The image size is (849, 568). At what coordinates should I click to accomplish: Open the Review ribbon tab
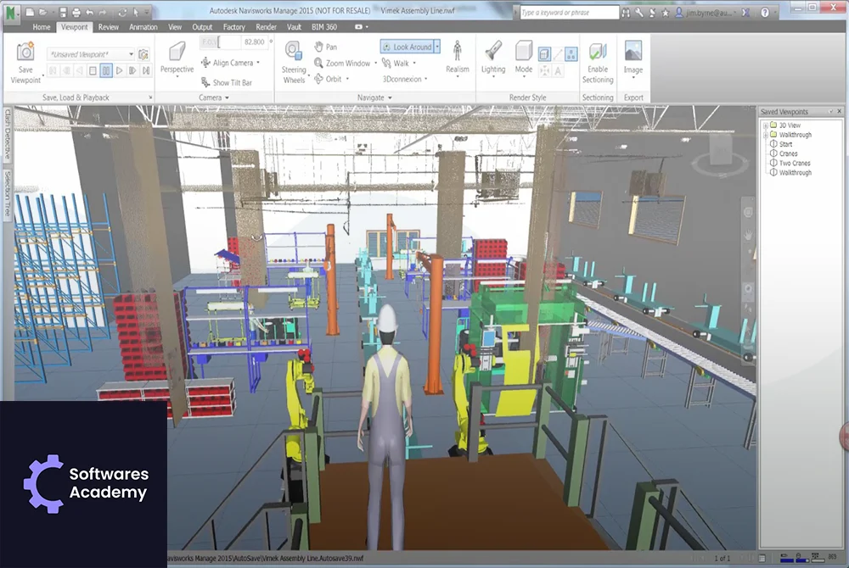[109, 27]
